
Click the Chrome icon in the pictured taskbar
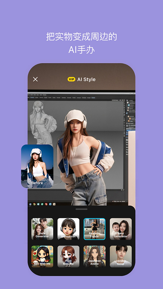tap(34, 204)
